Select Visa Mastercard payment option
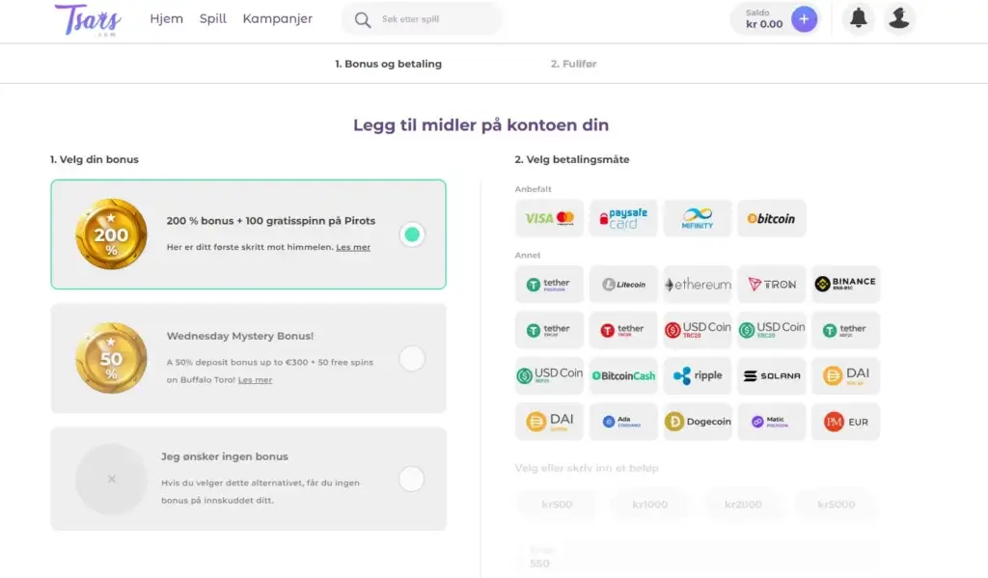Viewport: 988px width, 578px height. tap(550, 218)
